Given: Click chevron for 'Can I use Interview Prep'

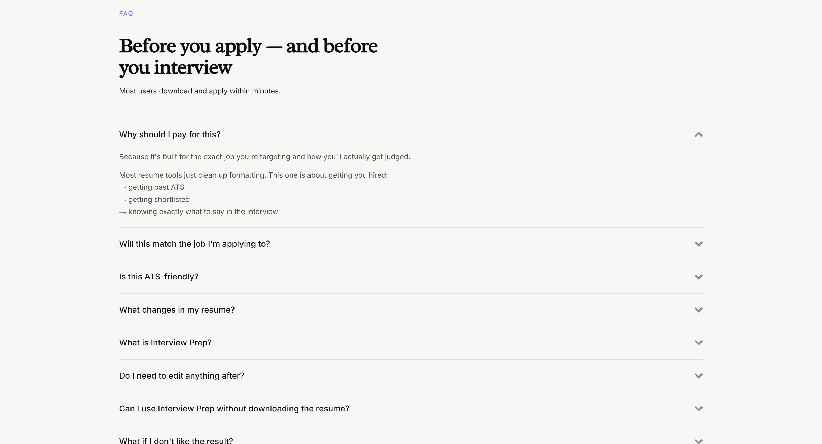Looking at the screenshot, I should tap(698, 409).
